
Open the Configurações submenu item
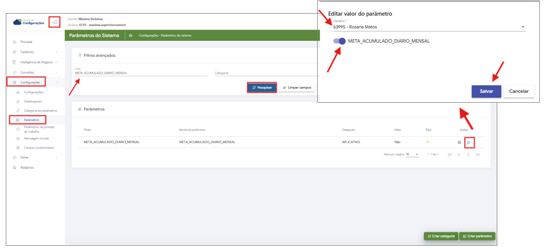click(x=34, y=92)
